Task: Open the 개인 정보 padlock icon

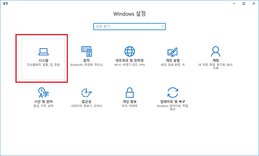Action: point(129,93)
